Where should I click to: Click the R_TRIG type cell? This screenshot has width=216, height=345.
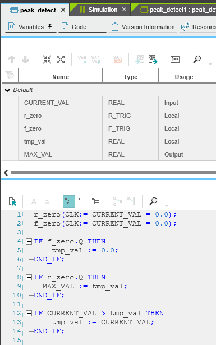pyautogui.click(x=130, y=116)
